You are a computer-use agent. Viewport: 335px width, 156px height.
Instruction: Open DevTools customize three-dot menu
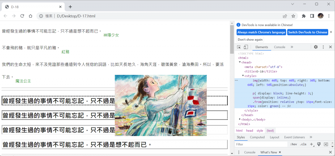[323, 47]
